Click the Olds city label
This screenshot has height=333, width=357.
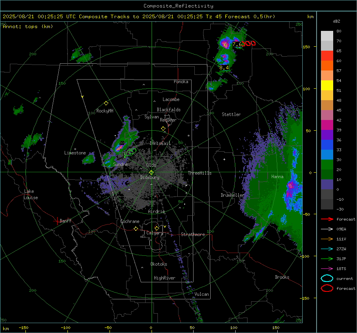click(x=151, y=165)
